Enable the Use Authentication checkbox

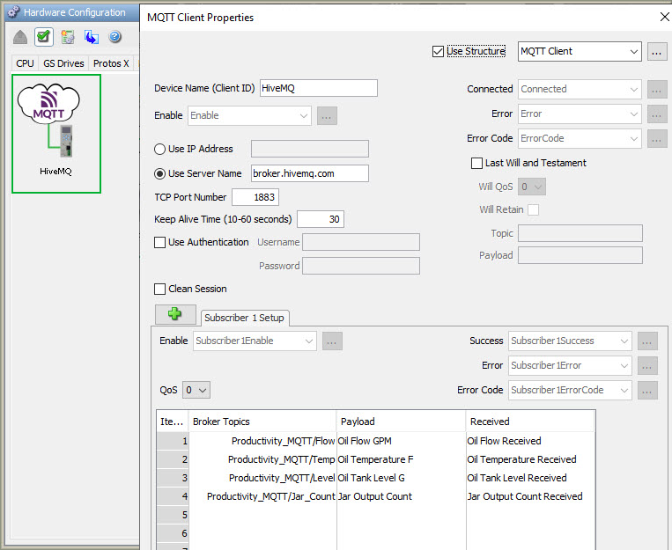click(x=160, y=243)
